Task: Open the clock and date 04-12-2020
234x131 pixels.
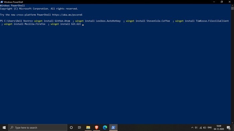Action: pyautogui.click(x=219, y=128)
